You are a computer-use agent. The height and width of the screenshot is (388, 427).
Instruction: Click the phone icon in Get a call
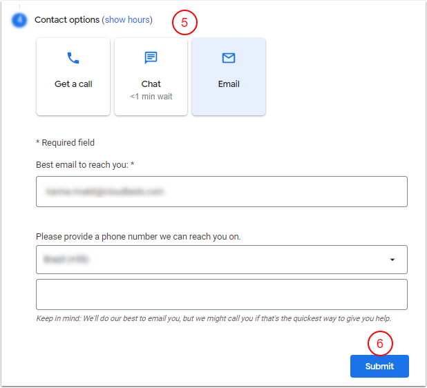(73, 59)
